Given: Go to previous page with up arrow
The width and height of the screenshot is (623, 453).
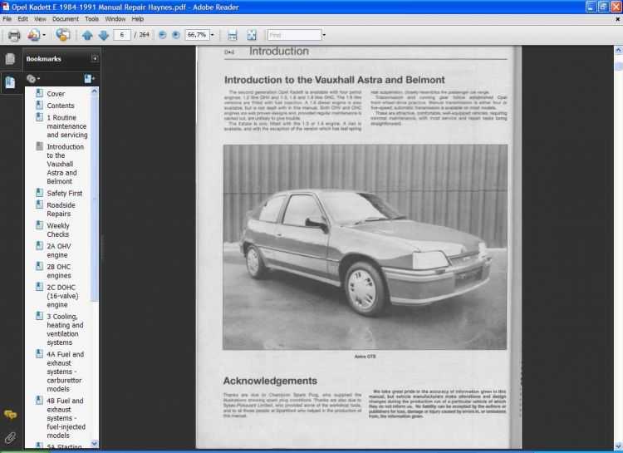Looking at the screenshot, I should tap(87, 36).
